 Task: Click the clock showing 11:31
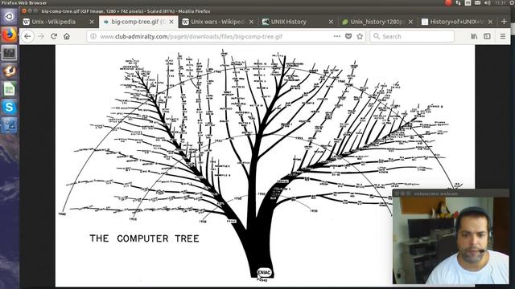click(x=501, y=2)
